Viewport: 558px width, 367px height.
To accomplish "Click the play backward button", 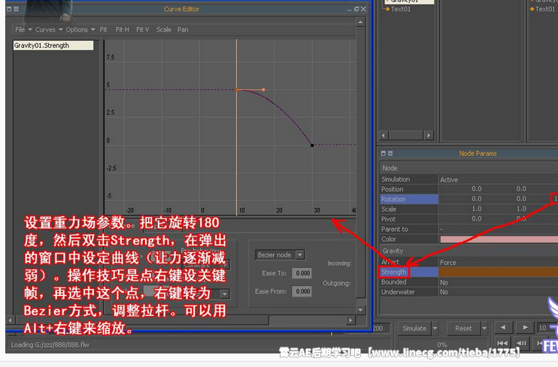I will pyautogui.click(x=503, y=327).
